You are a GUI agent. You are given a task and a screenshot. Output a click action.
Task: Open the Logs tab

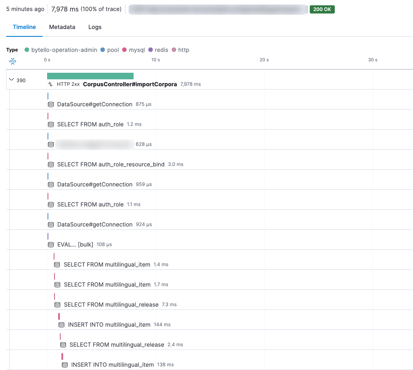[95, 27]
